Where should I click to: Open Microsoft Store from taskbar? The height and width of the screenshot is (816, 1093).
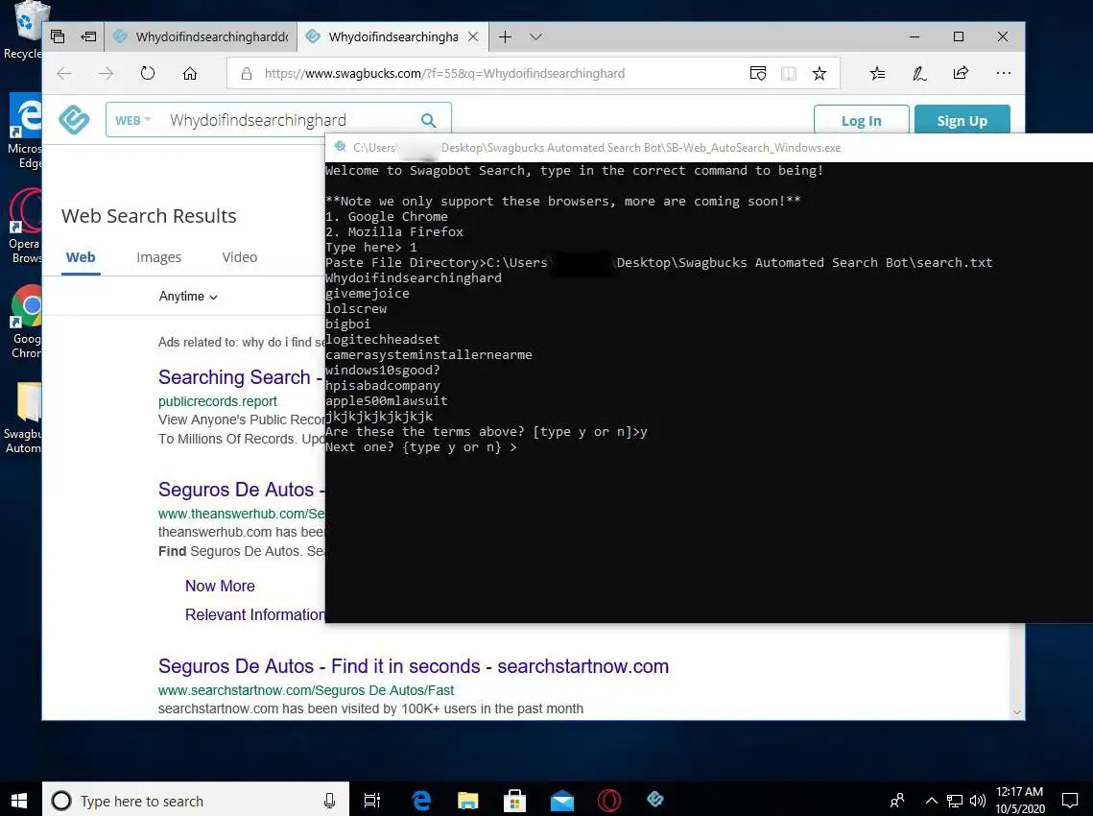point(514,800)
